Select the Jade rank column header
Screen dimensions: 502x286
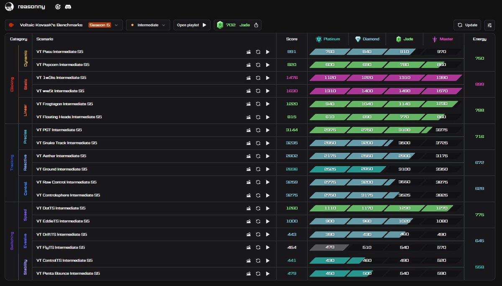[405, 39]
